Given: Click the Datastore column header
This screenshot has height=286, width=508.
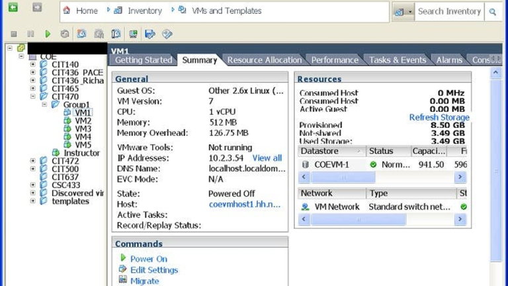Looking at the screenshot, I should 332,151.
